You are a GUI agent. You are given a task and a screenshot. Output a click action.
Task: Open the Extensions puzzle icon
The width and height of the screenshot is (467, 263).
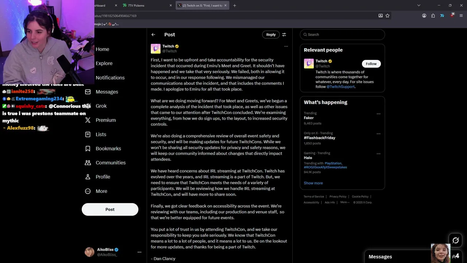(433, 16)
